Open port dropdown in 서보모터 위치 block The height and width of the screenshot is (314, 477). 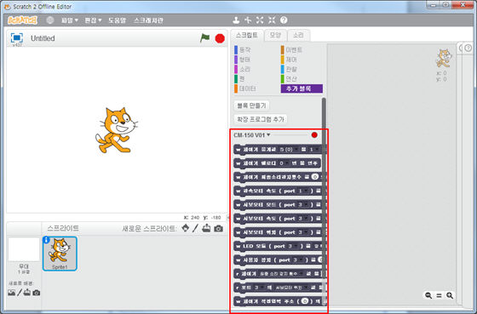[303, 232]
